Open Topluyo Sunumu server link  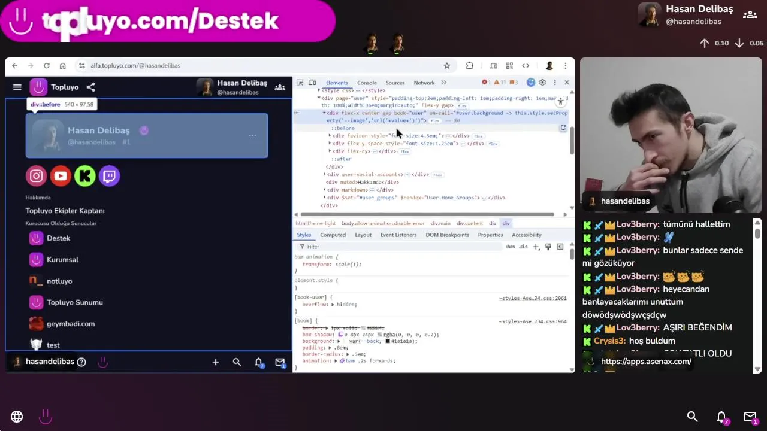[x=66, y=302]
